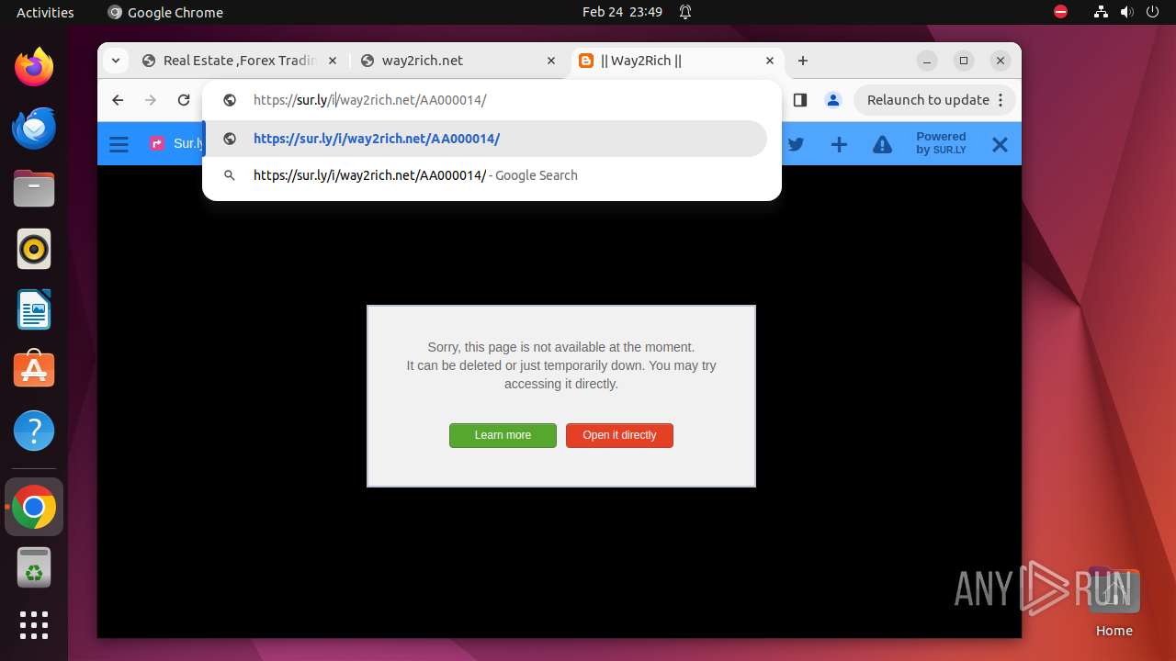
Task: Open the Chrome profile avatar
Action: tap(833, 100)
